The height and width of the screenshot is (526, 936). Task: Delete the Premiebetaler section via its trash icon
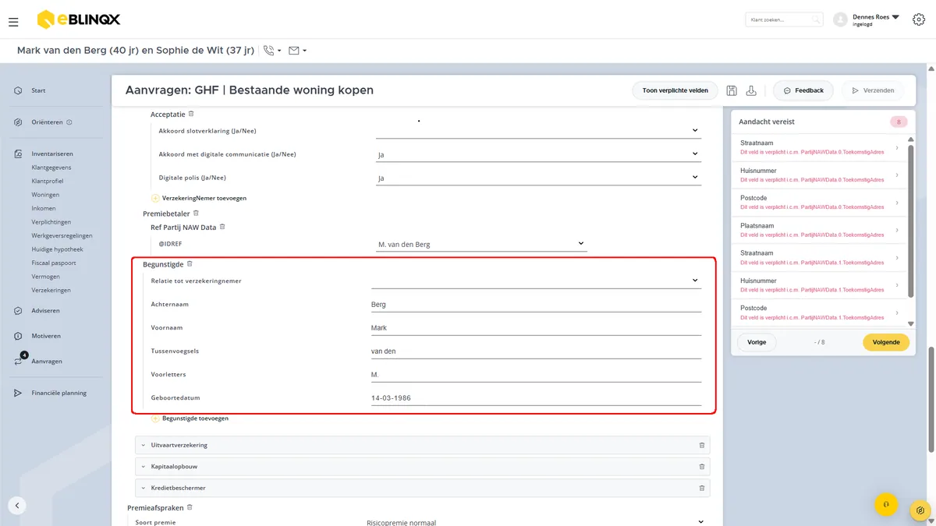[x=196, y=213]
